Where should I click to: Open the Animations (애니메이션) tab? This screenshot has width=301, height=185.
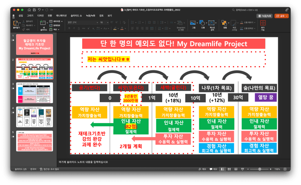click(x=61, y=16)
